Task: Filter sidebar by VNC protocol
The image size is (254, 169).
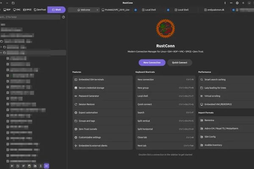Action: coord(17,10)
